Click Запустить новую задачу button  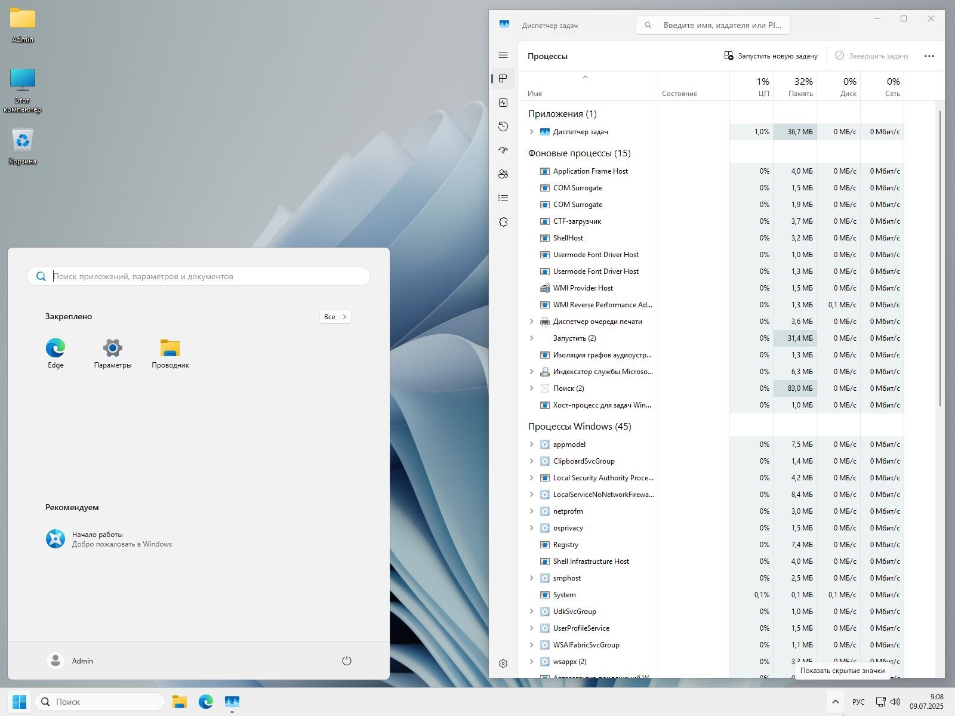(x=771, y=56)
